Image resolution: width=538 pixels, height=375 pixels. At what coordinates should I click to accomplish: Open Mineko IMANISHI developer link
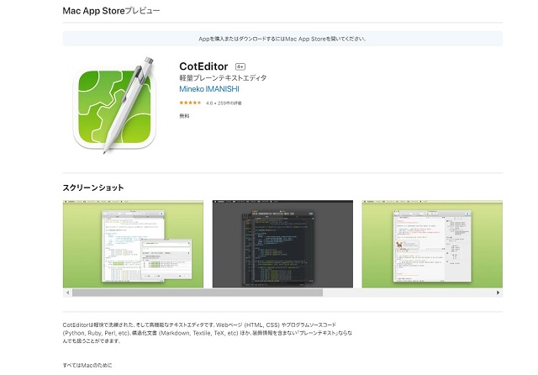[x=209, y=89]
